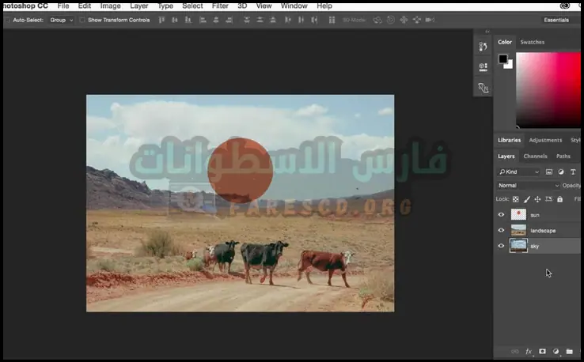The height and width of the screenshot is (362, 584).
Task: Open the History panel icon
Action: [x=483, y=47]
